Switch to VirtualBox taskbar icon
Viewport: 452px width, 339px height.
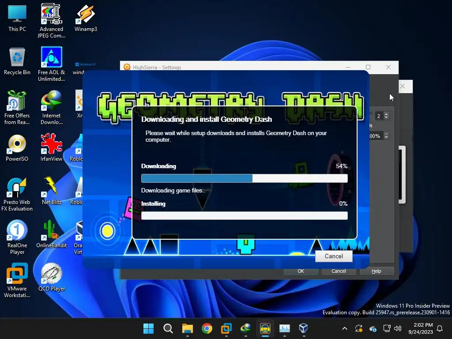304,328
